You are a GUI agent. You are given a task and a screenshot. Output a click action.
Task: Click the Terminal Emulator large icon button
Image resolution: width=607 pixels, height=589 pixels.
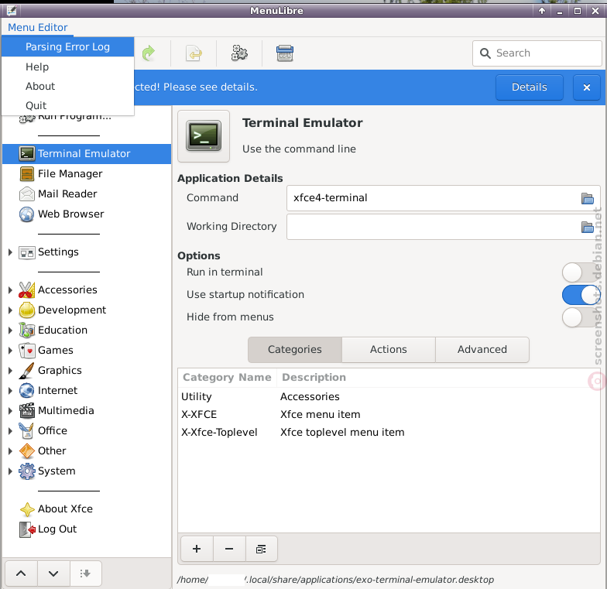[204, 136]
